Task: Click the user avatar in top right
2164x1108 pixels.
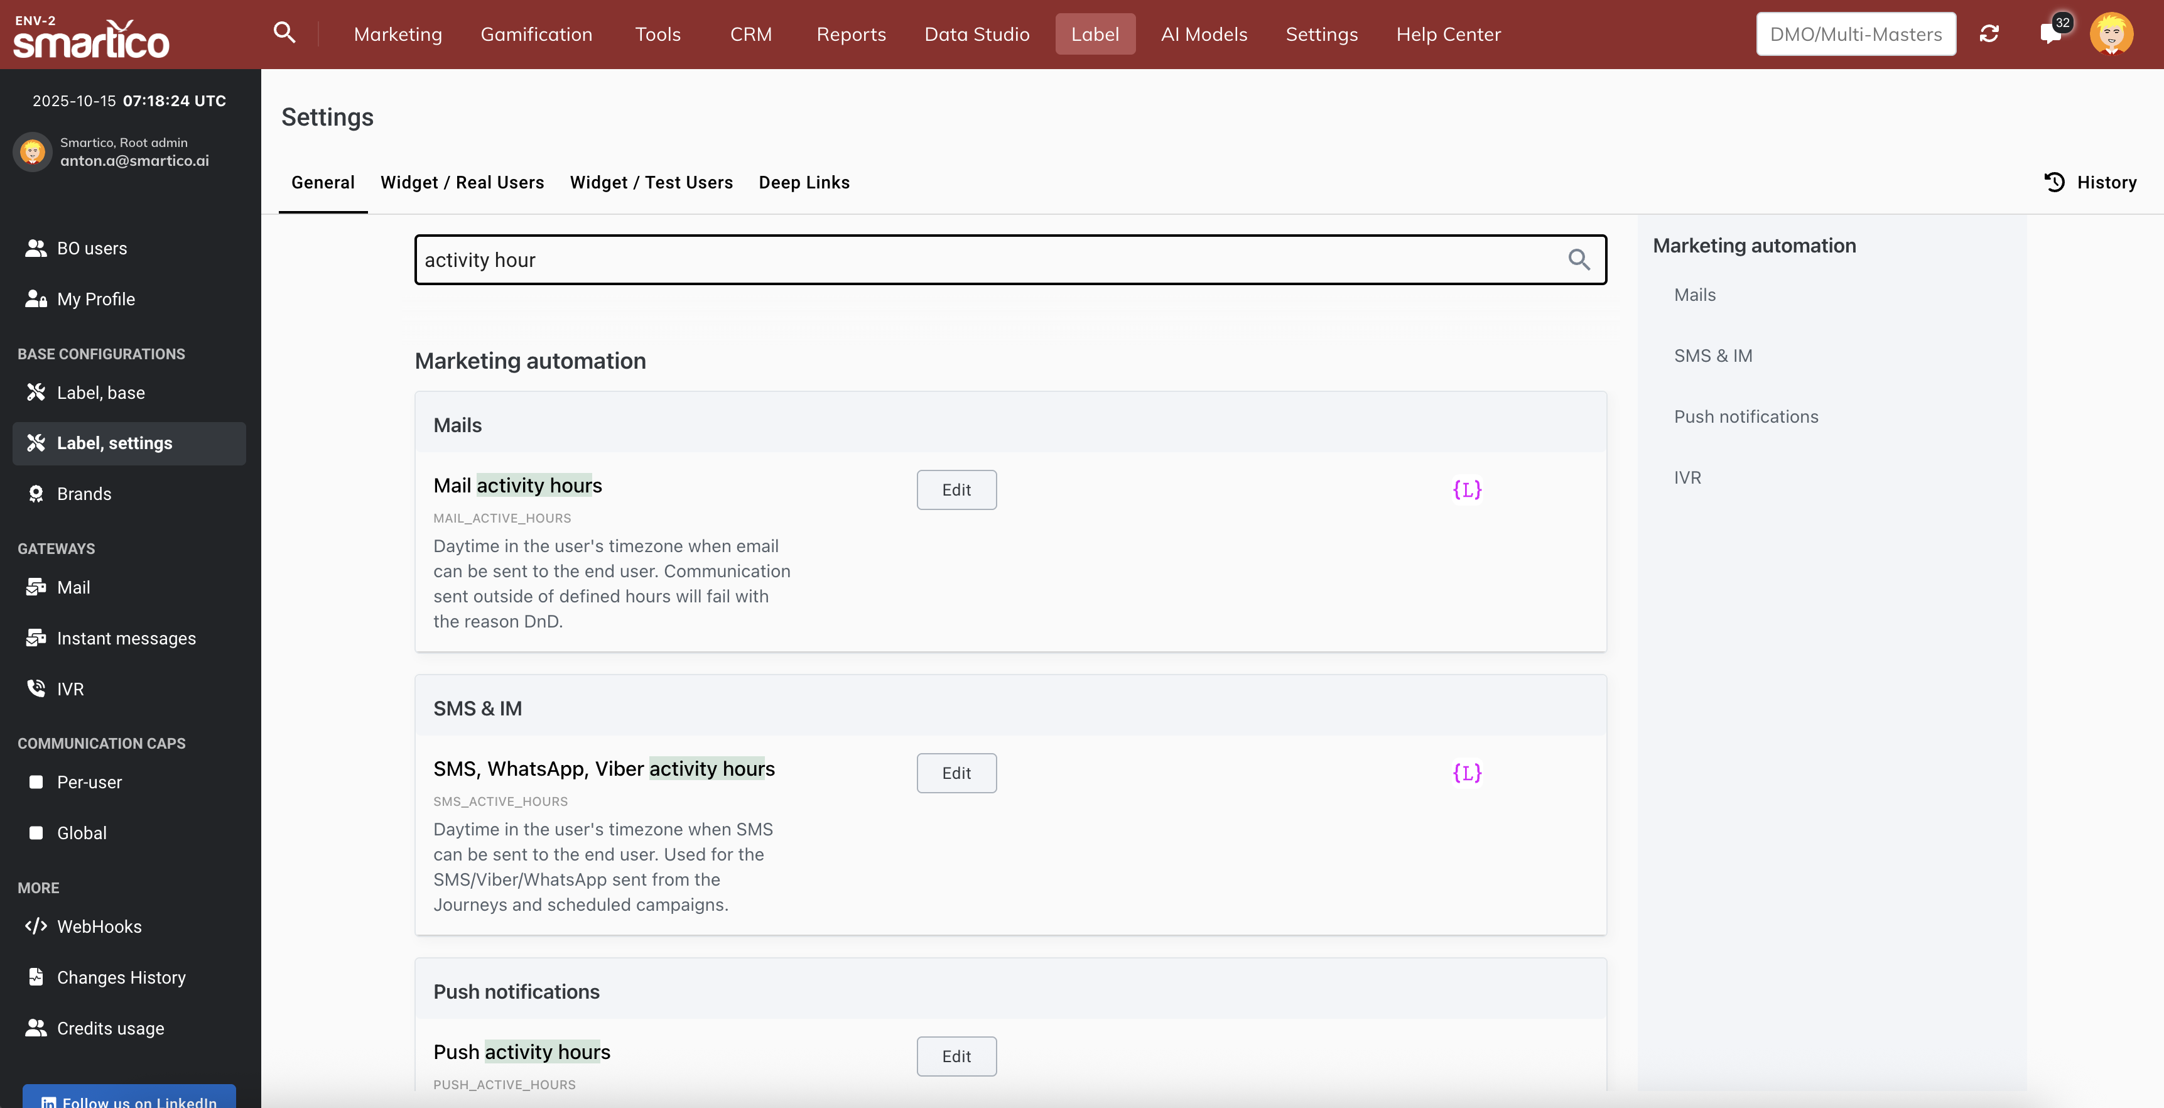Action: click(x=2111, y=33)
